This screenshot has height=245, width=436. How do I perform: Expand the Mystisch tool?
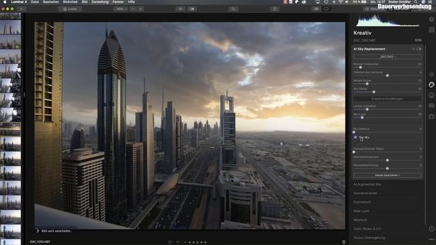click(360, 220)
